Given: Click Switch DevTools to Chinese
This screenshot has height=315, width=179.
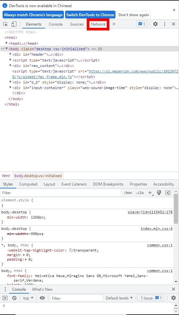Looking at the screenshot, I should click(90, 15).
